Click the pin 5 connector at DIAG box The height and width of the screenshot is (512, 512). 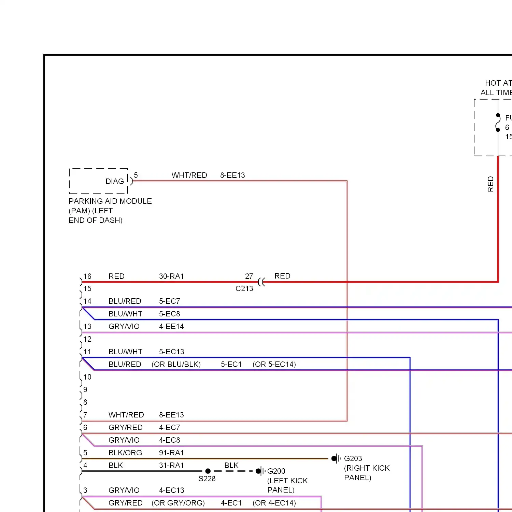131,181
